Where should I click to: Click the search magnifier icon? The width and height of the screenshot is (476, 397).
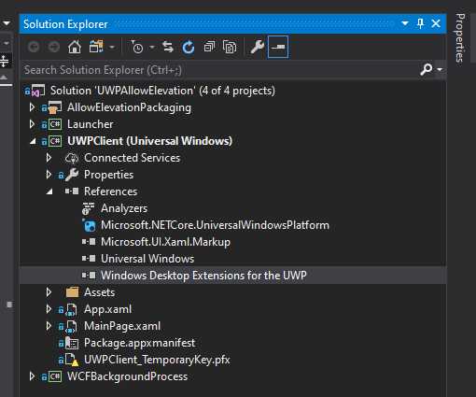click(x=427, y=69)
